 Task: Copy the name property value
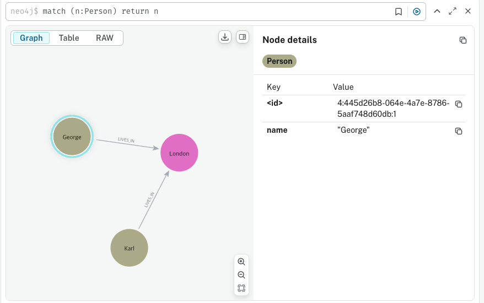(458, 131)
